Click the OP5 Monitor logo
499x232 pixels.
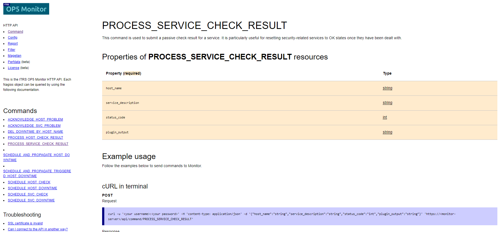click(26, 9)
